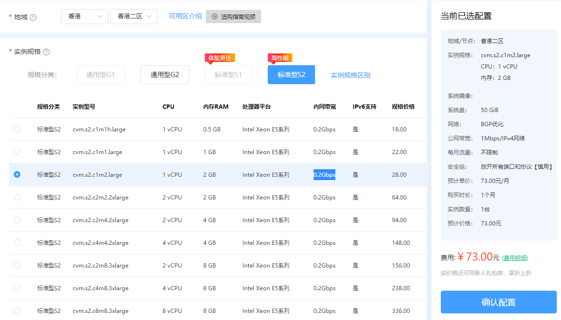
Task: Select the 标准型S1 spec category
Action: click(x=228, y=75)
